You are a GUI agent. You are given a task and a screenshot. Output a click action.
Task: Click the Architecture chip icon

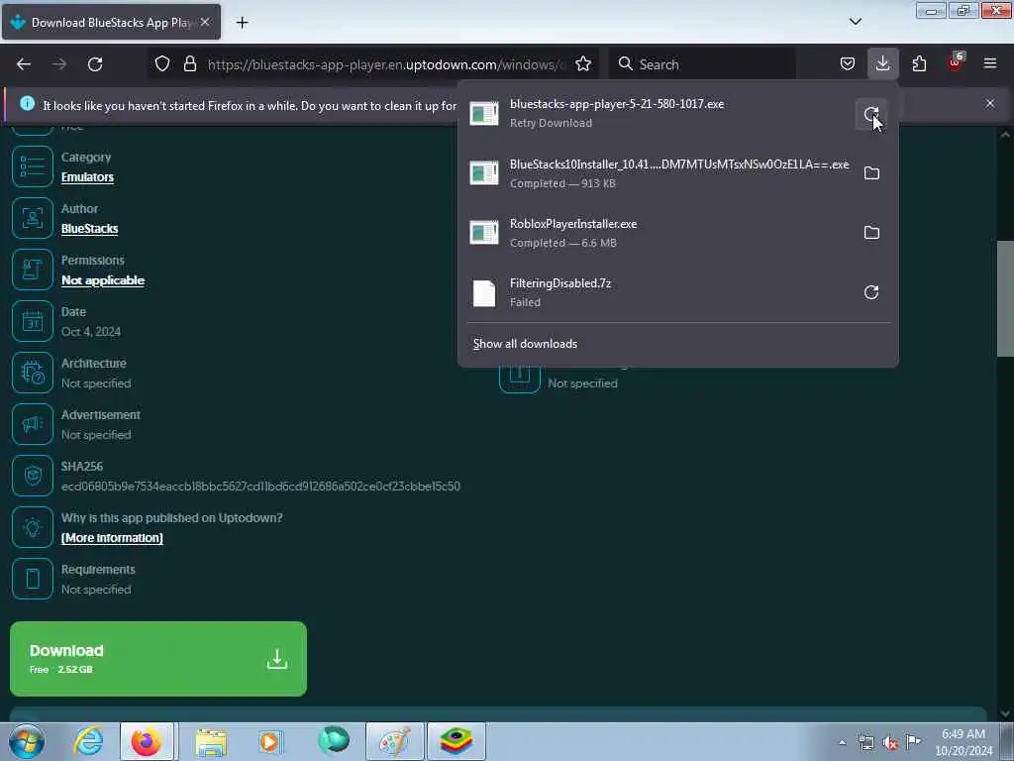click(x=33, y=373)
